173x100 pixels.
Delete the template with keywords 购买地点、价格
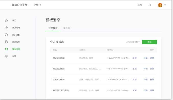coord(152,58)
